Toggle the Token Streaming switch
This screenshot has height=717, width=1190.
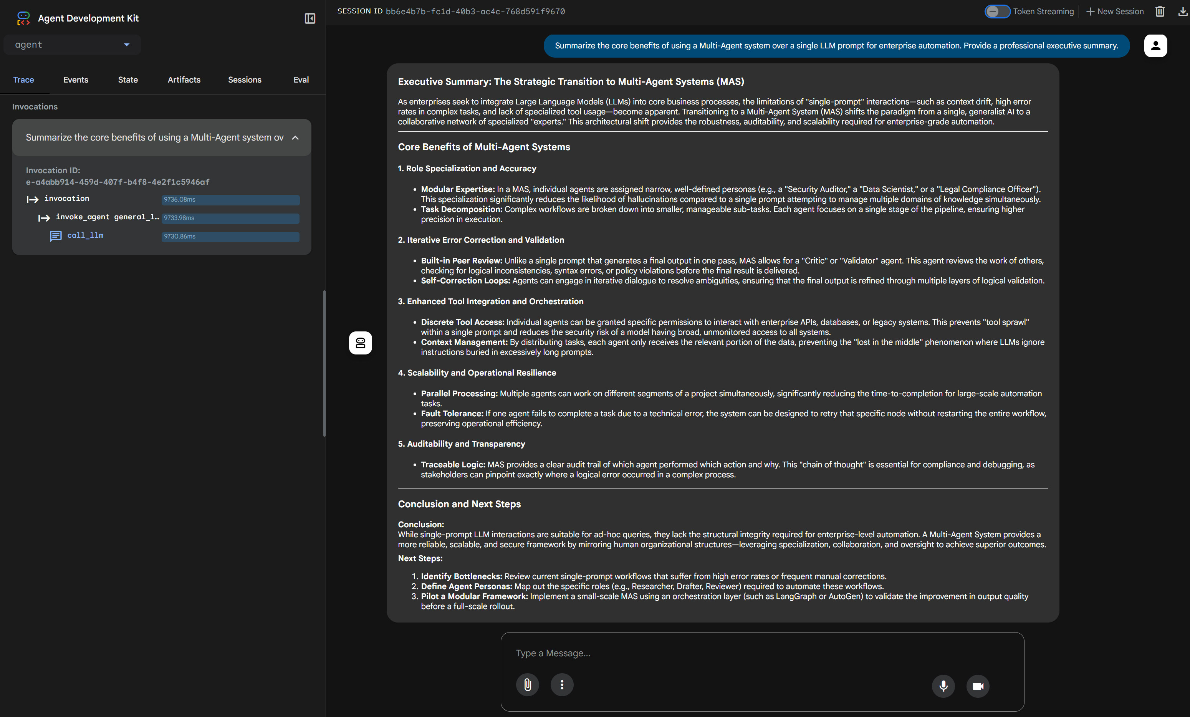997,11
